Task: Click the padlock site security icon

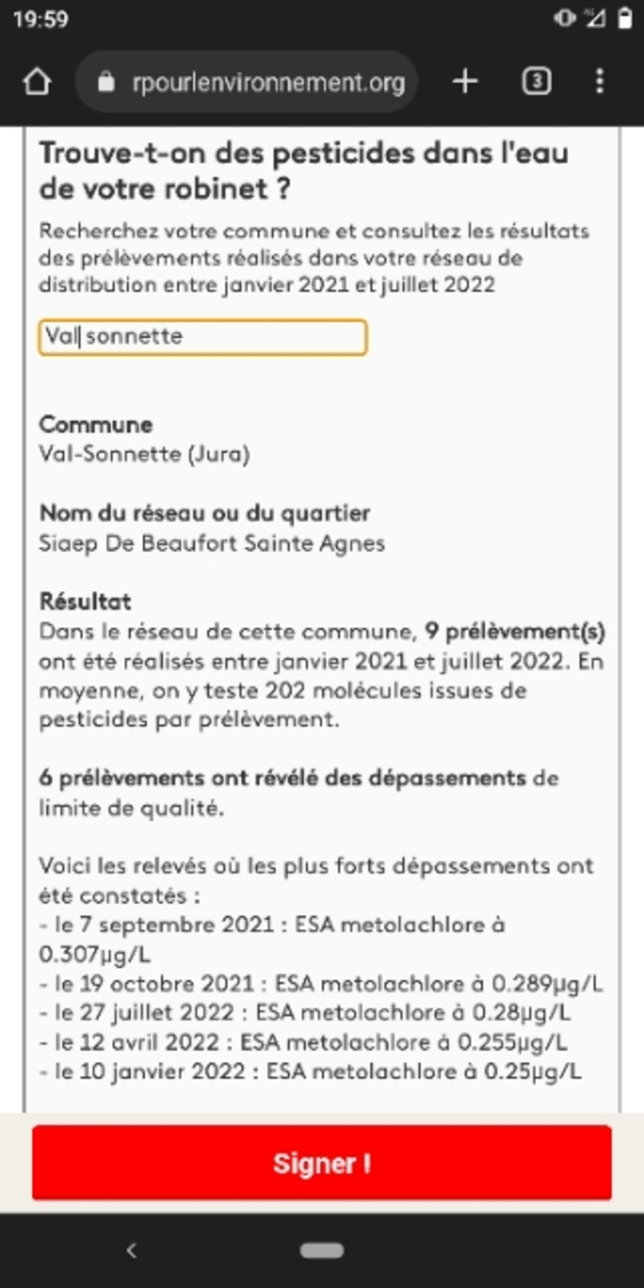Action: click(106, 81)
